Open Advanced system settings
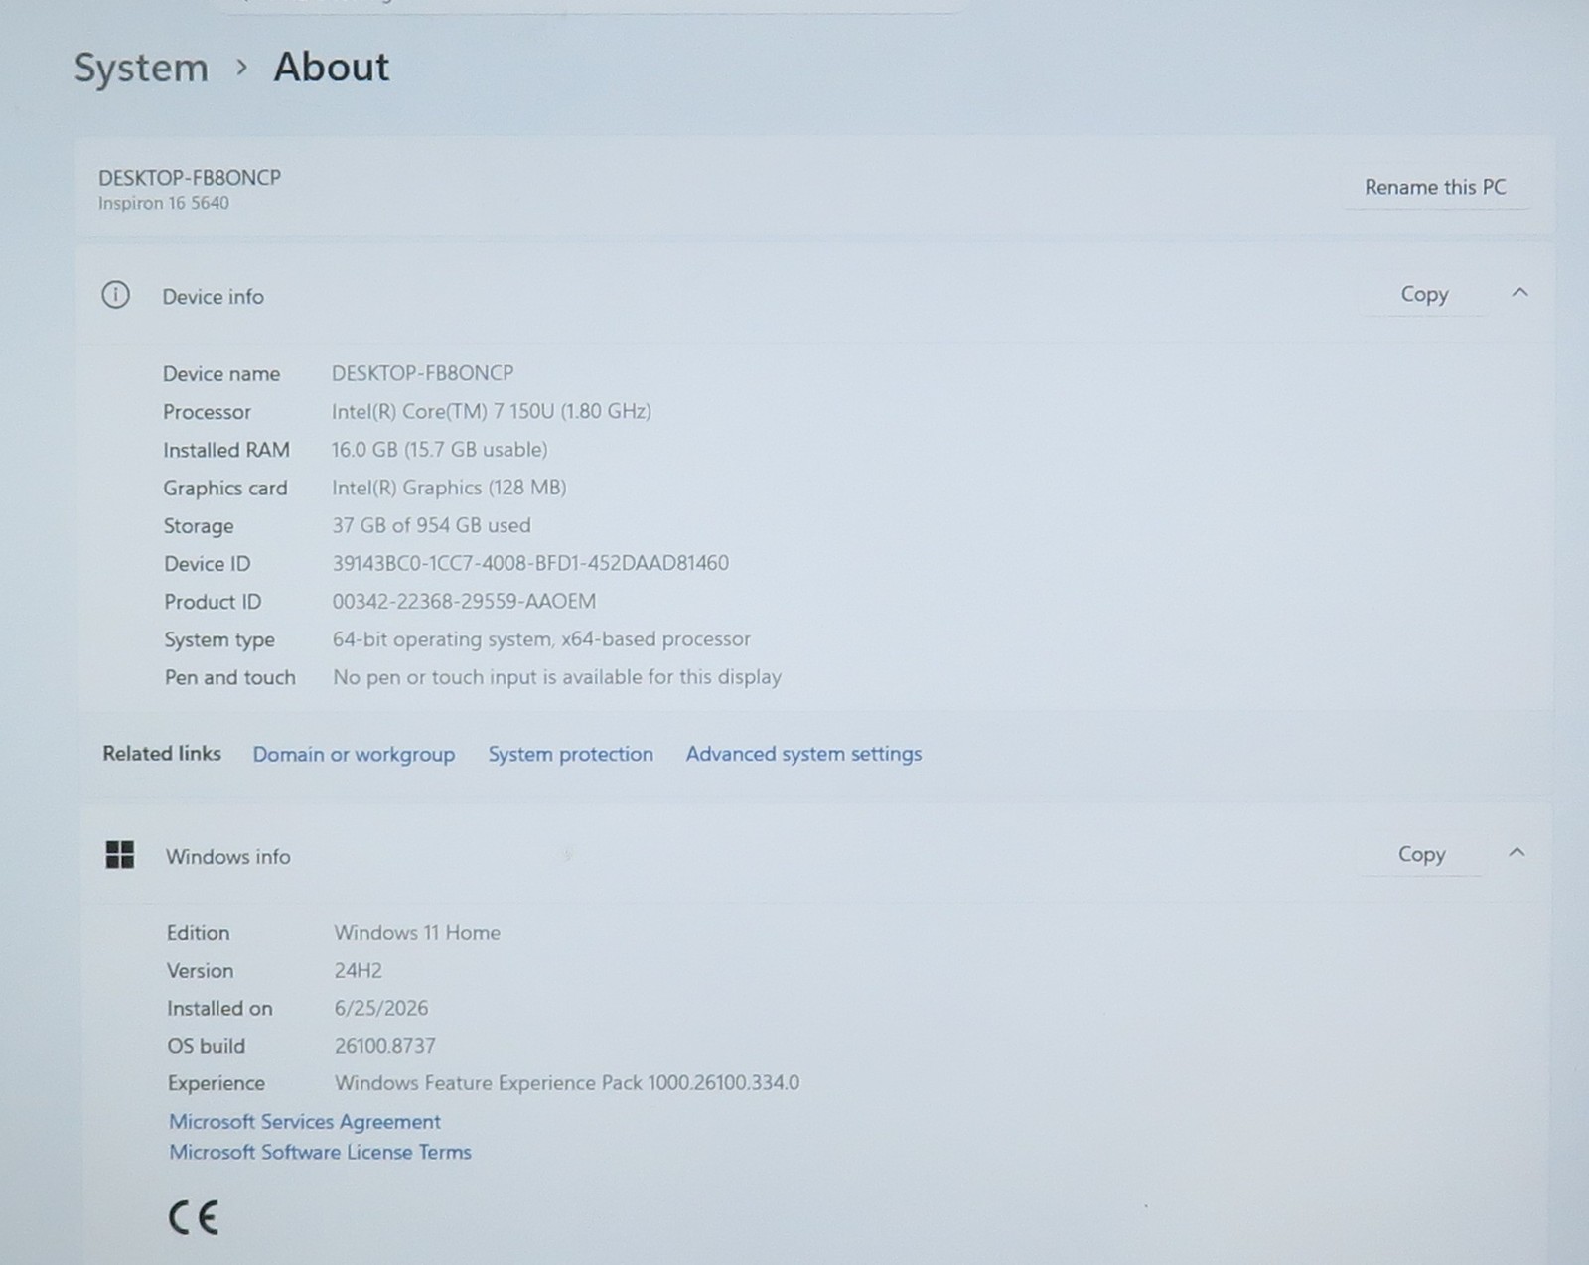The width and height of the screenshot is (1589, 1265). pyautogui.click(x=803, y=754)
